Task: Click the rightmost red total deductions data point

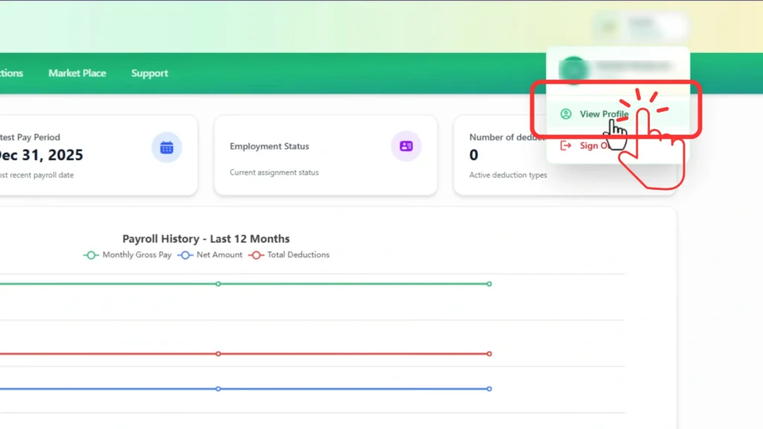Action: point(489,354)
